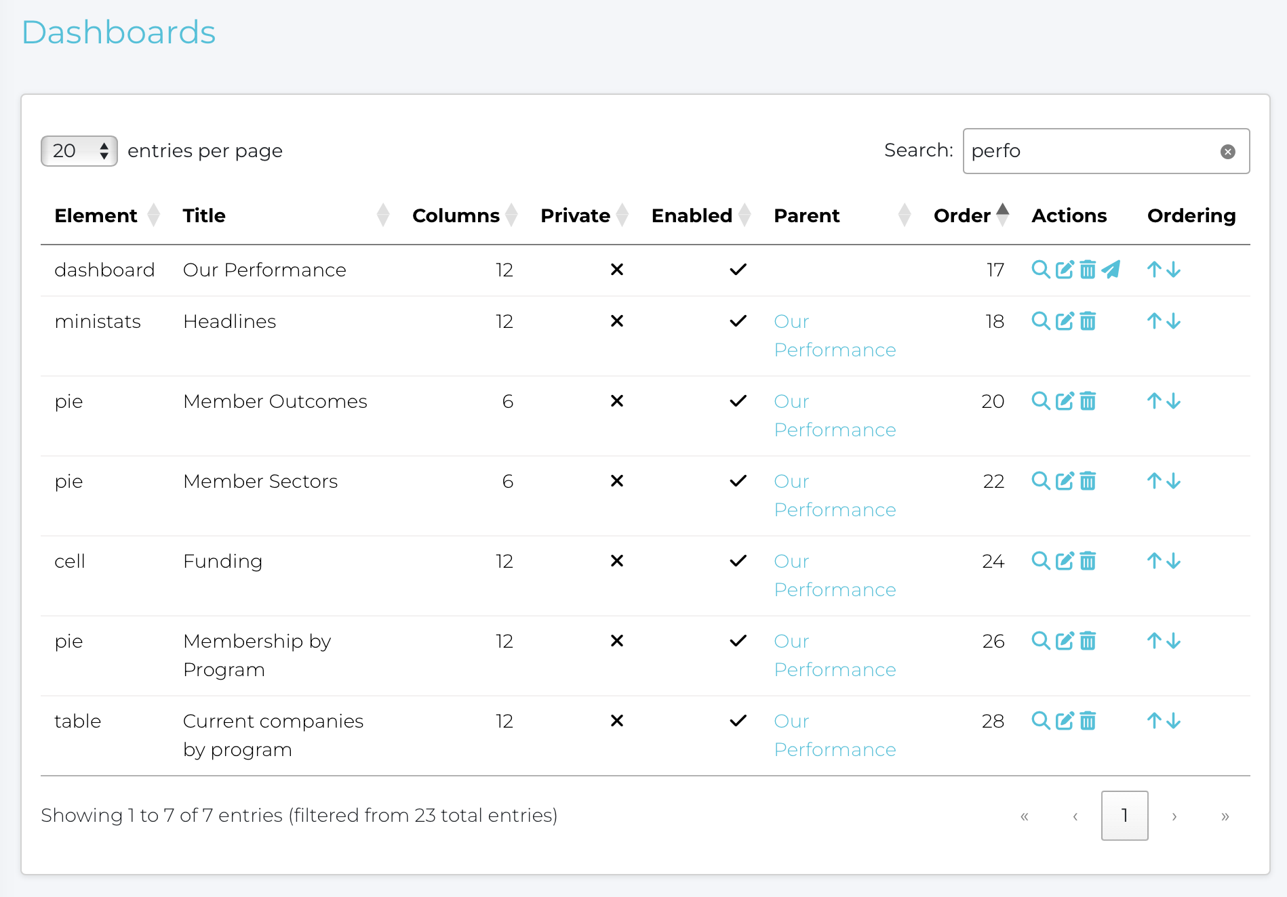Delete the Current companies by program row

[x=1088, y=721]
